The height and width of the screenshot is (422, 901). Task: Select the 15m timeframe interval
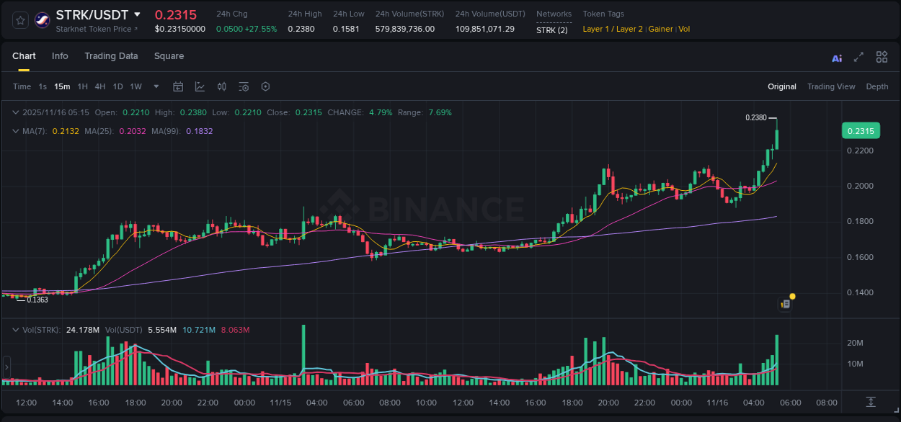[62, 86]
